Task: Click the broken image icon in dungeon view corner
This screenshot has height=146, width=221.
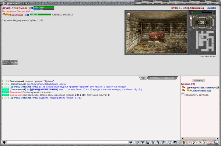Action: click(129, 14)
